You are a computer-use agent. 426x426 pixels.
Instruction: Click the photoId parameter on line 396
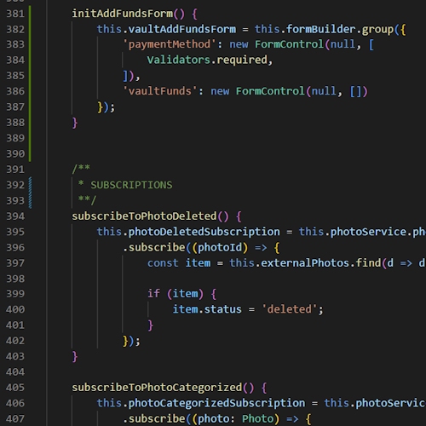(x=220, y=248)
